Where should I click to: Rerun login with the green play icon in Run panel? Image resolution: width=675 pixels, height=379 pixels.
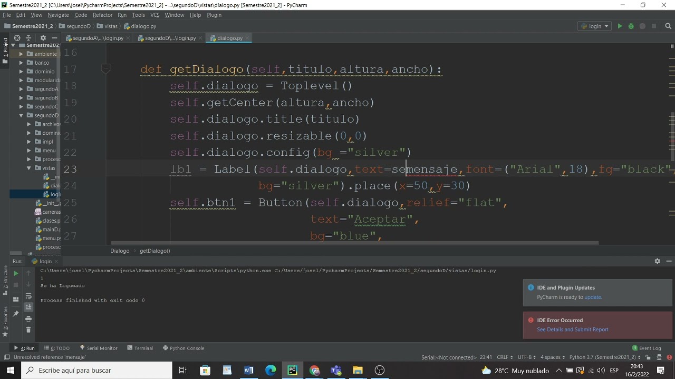click(x=16, y=273)
